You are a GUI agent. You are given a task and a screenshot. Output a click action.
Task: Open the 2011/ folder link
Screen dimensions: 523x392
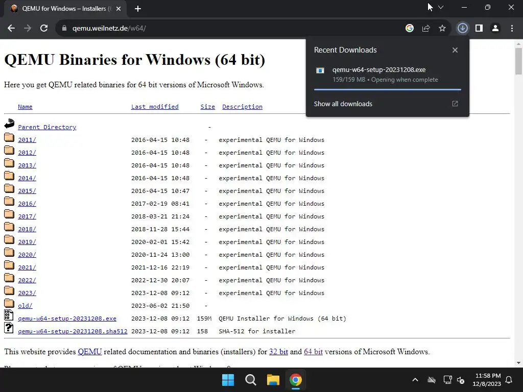click(27, 140)
